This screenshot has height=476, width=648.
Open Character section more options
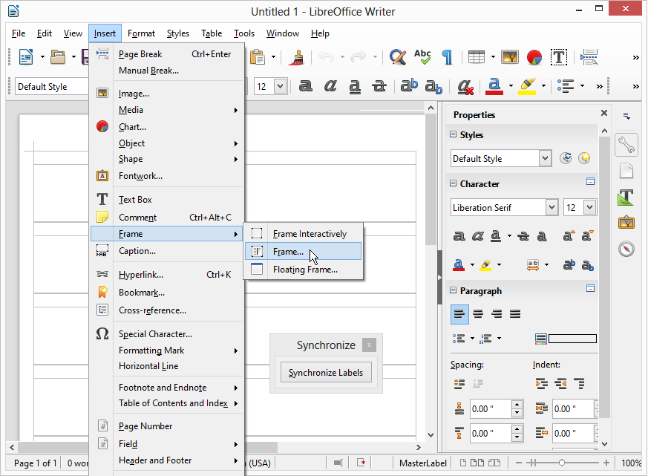click(591, 181)
